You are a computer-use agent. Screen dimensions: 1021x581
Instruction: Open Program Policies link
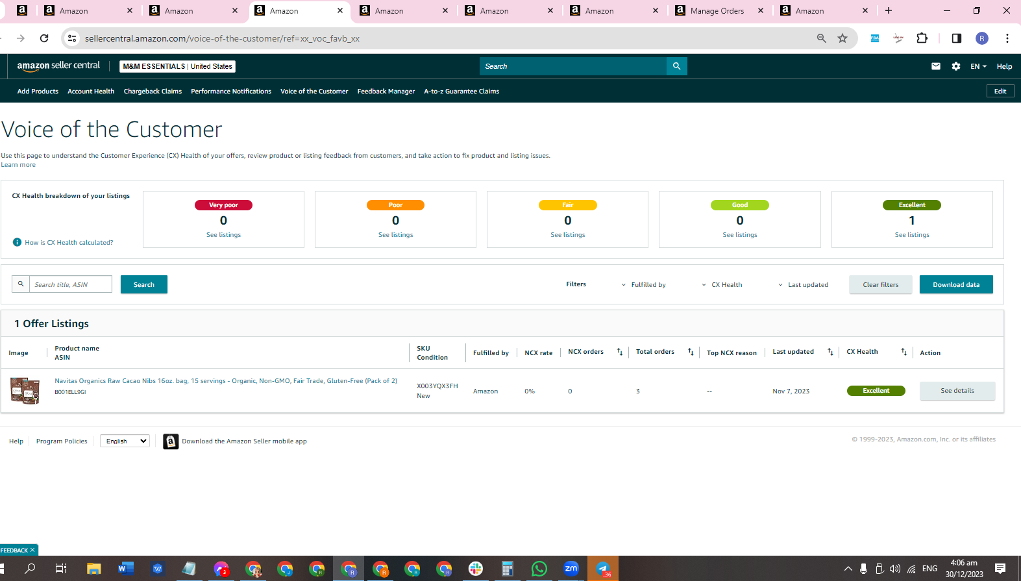click(x=62, y=441)
